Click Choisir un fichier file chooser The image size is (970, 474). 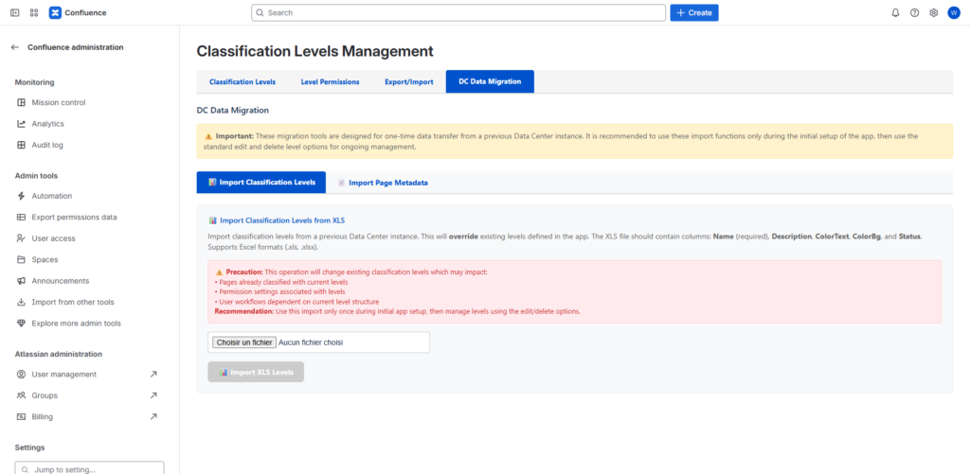coord(243,342)
